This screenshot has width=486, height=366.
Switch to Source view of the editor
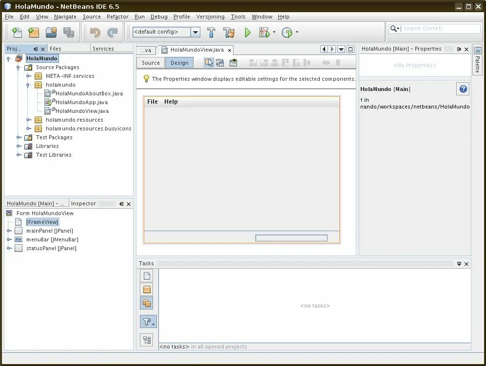(x=151, y=63)
